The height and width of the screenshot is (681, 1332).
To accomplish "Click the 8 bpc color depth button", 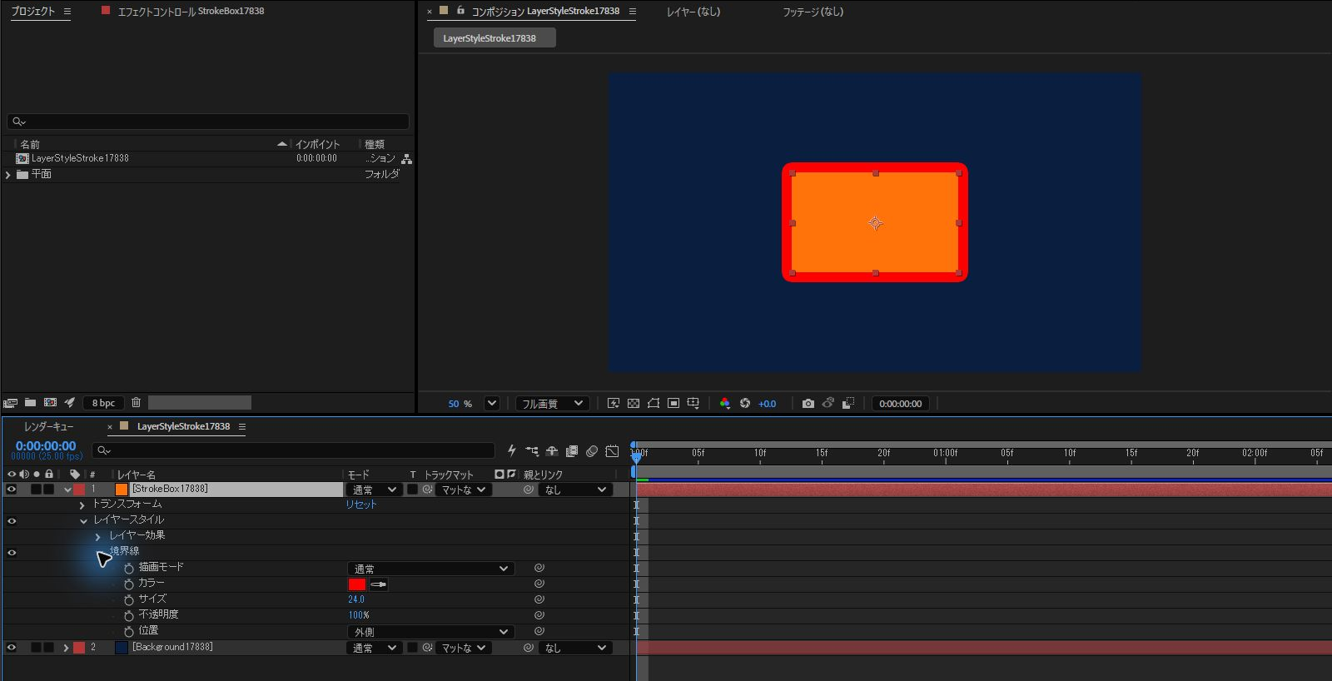I will coord(103,403).
